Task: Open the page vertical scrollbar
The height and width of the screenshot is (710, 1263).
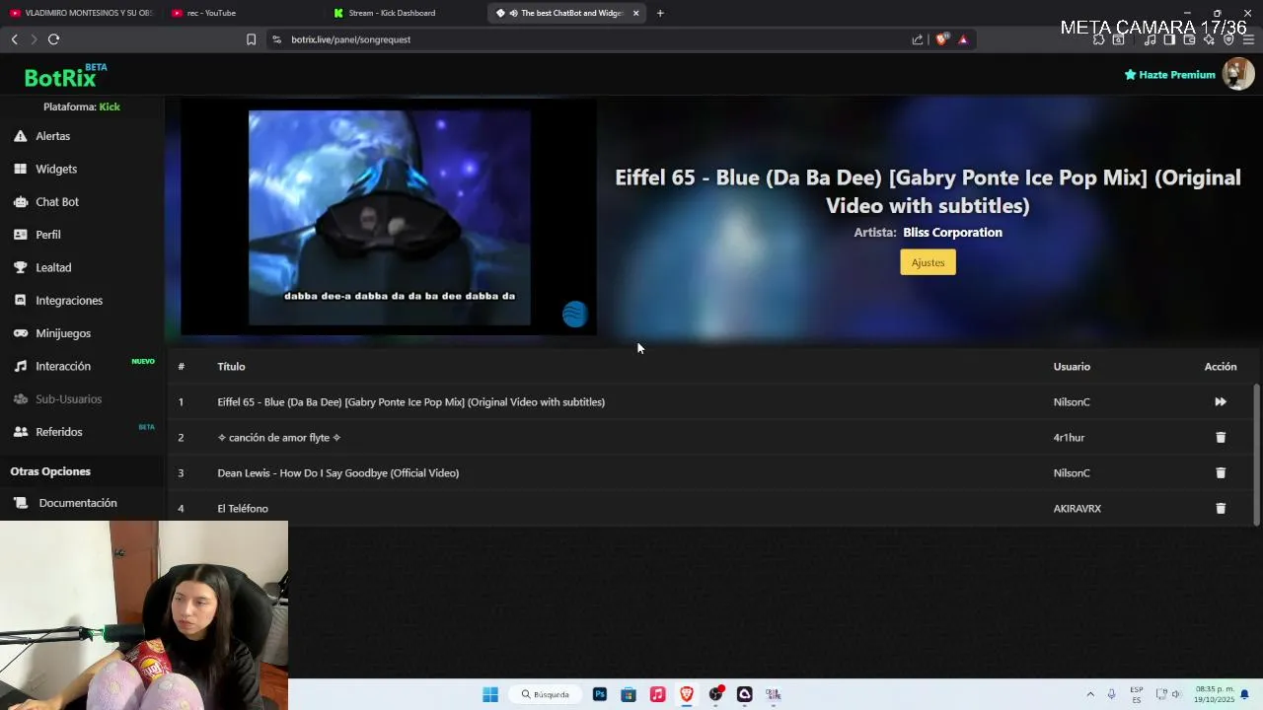Action: point(1256,454)
